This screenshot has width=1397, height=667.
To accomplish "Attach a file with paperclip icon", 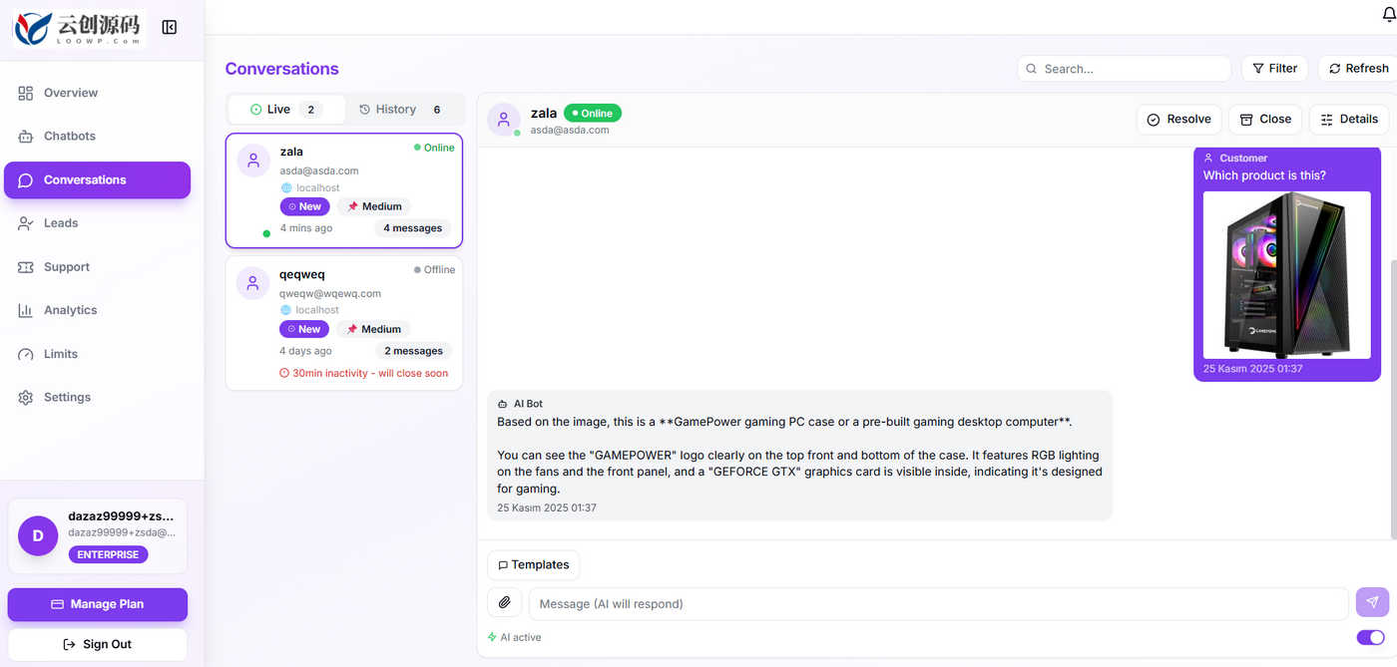I will tap(505, 603).
